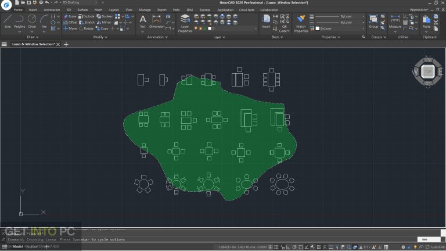This screenshot has width=446, height=251.
Task: Click the TOP face of view cube
Action: point(428,71)
